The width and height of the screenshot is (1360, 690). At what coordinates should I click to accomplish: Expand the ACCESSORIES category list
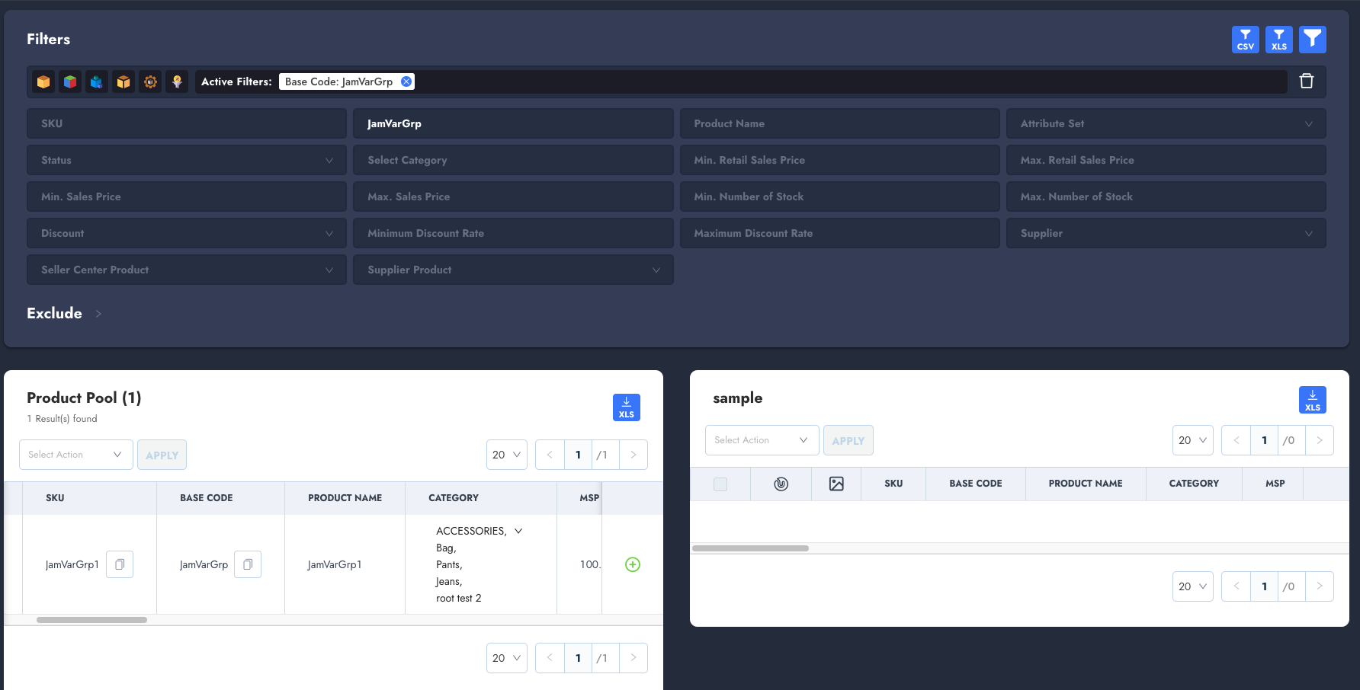(518, 531)
